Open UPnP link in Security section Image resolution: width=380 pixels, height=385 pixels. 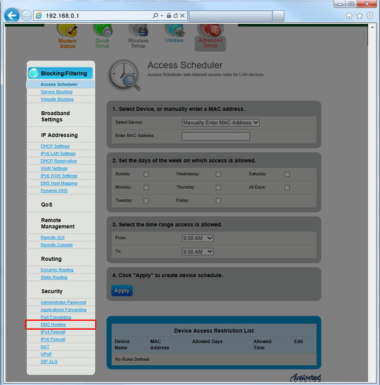(46, 354)
